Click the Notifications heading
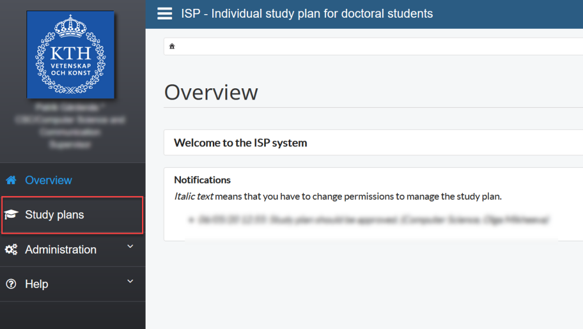The width and height of the screenshot is (583, 329). pyautogui.click(x=202, y=180)
